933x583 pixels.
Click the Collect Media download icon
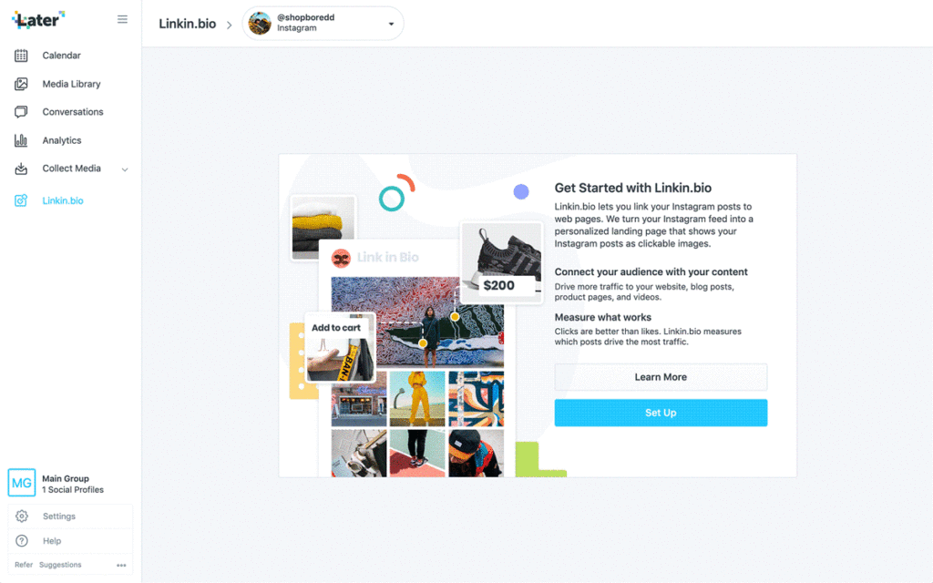21,169
